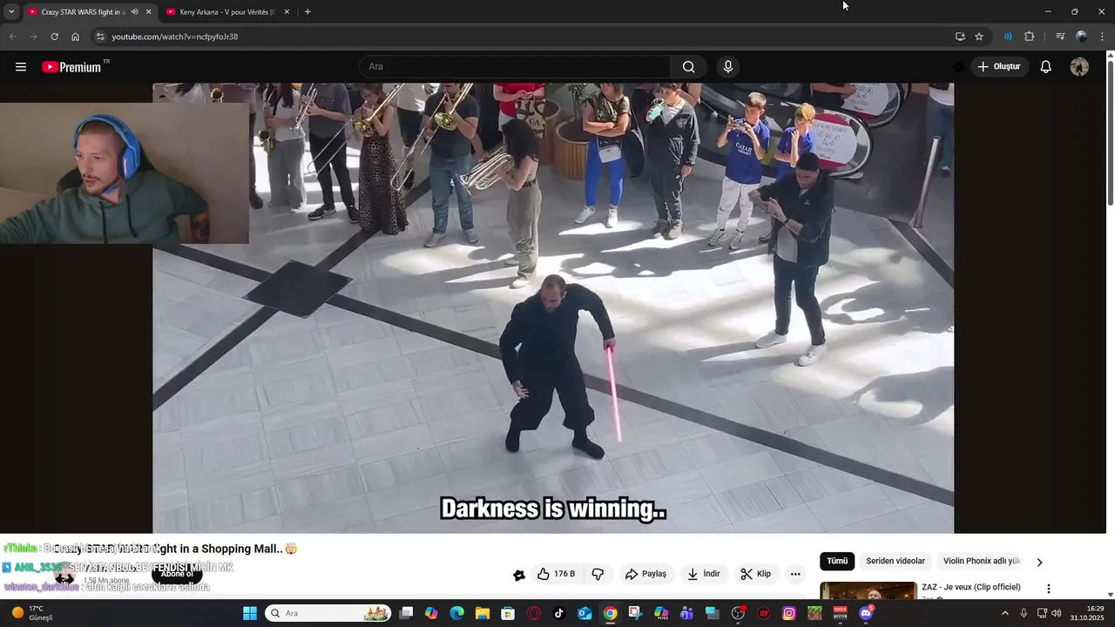
Task: Open a new browser tab
Action: (307, 12)
